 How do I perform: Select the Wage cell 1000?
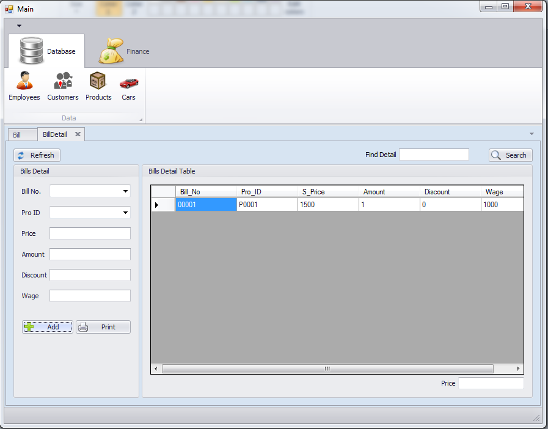click(502, 205)
